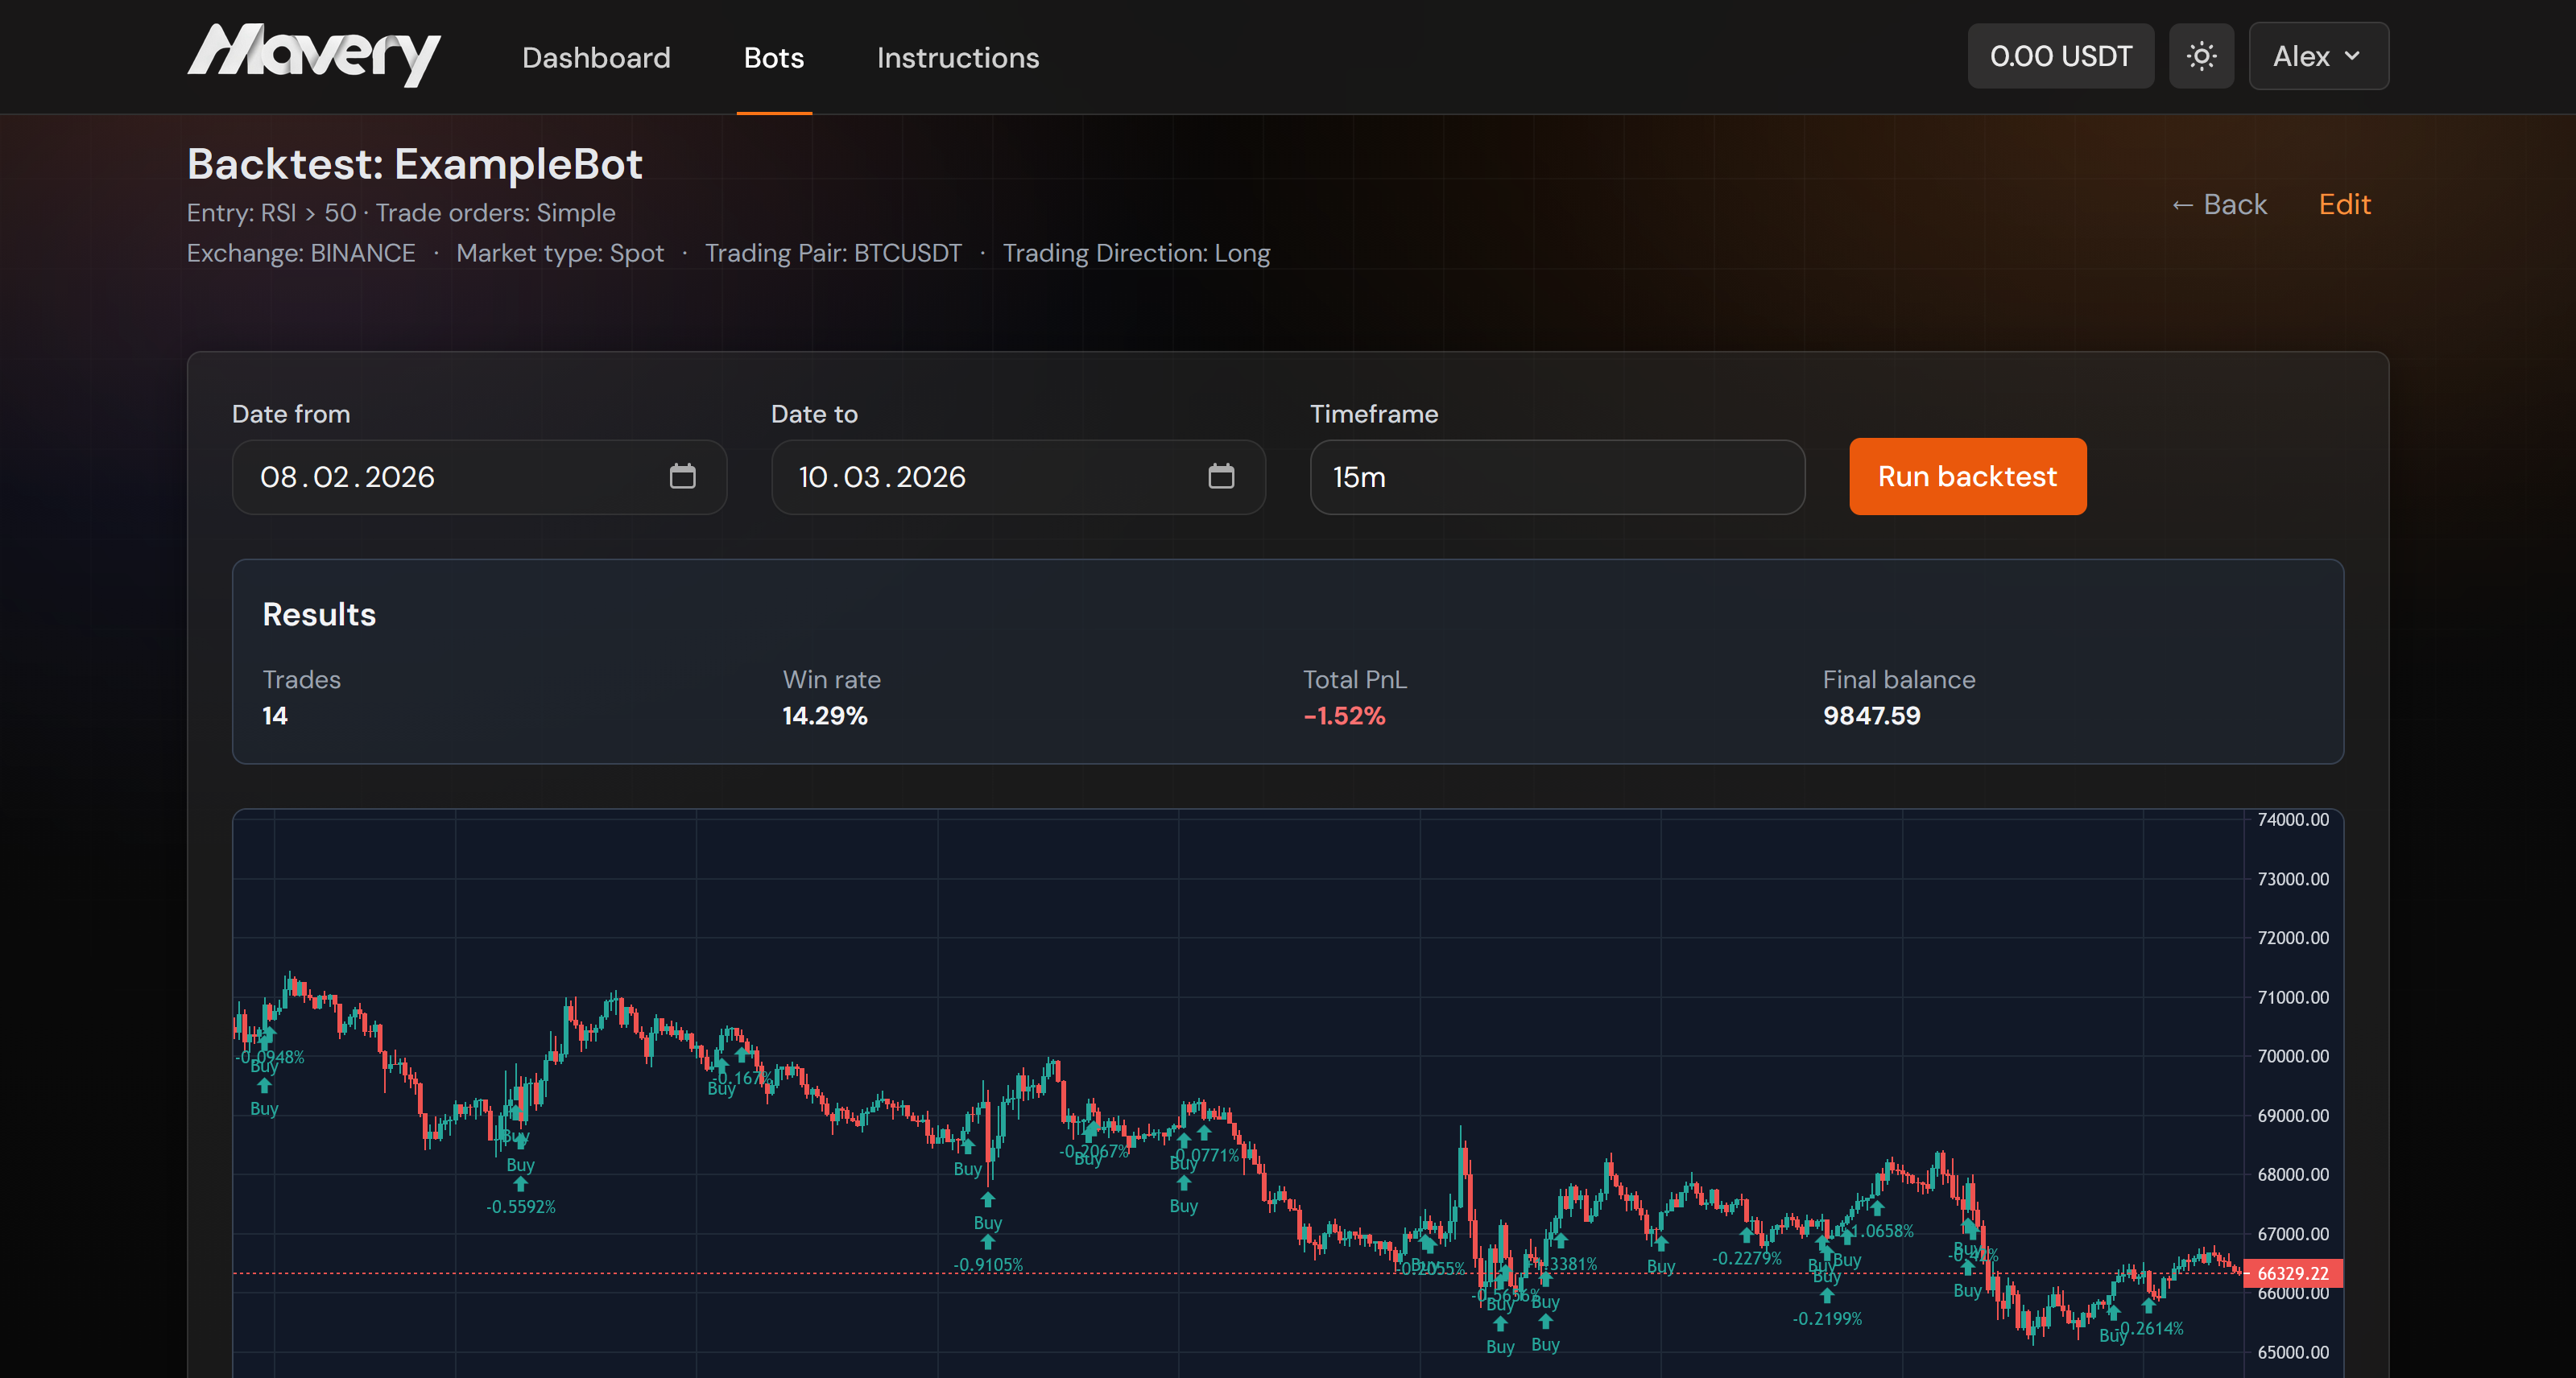This screenshot has width=2576, height=1378.
Task: Click the Back link
Action: tap(2219, 205)
